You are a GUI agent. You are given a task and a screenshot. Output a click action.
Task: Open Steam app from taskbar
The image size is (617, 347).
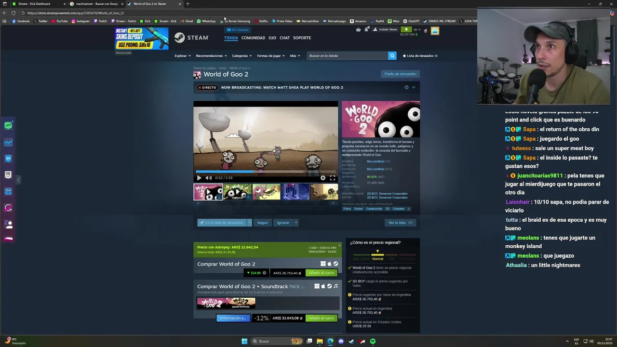tap(351, 341)
